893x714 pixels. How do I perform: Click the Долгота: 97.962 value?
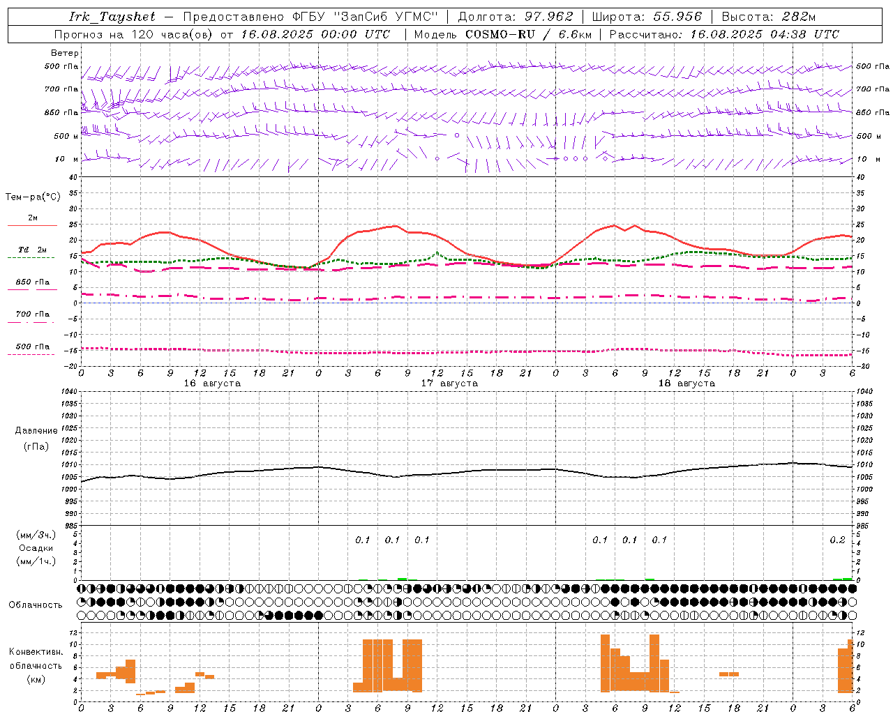516,17
